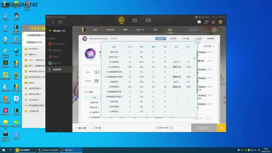Click the S10灵活排位 row in popup
Screen dimensions: 272x153
149,67
